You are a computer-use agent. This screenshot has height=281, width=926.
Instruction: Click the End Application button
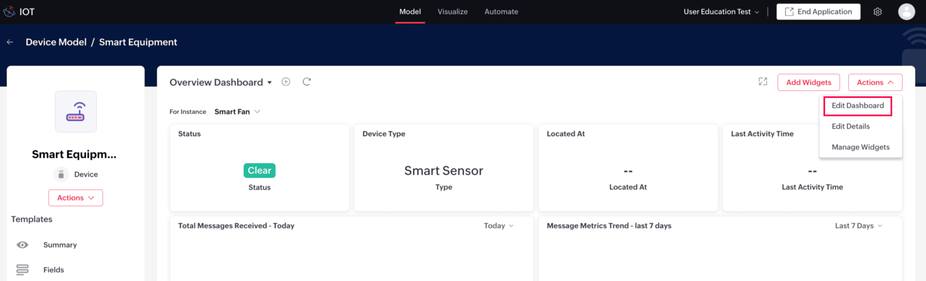coord(818,12)
